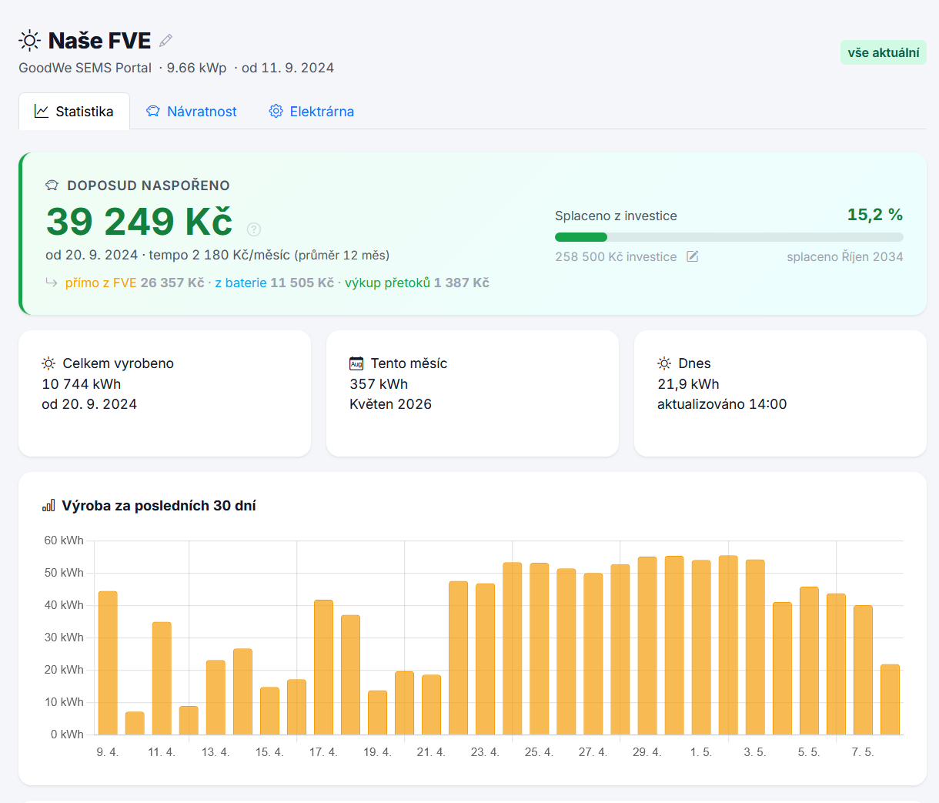Click the 'GoodWe SEMS Portal' subtitle text

coord(85,68)
